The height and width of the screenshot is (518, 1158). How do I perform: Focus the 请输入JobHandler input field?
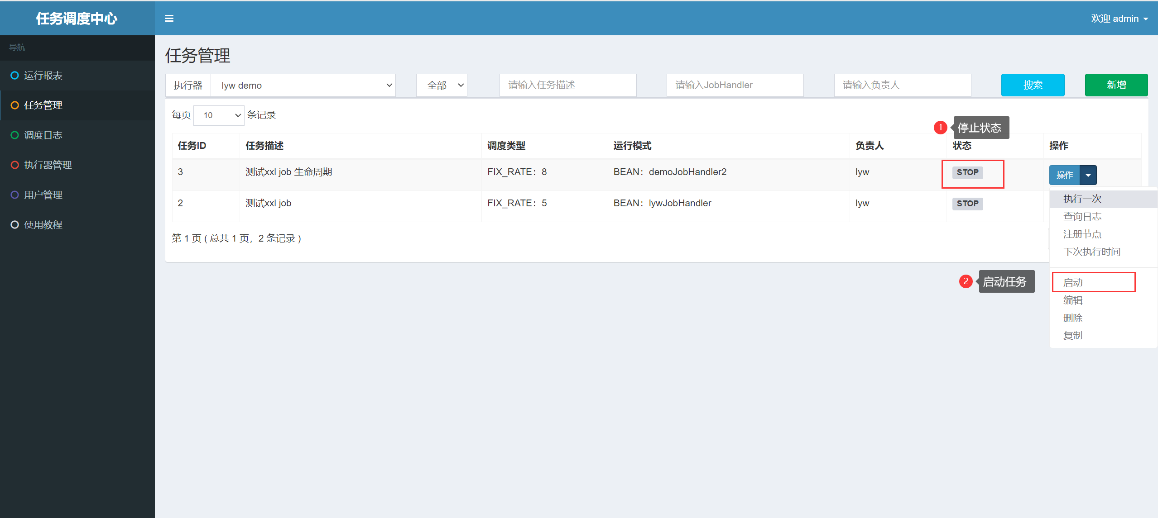(735, 85)
